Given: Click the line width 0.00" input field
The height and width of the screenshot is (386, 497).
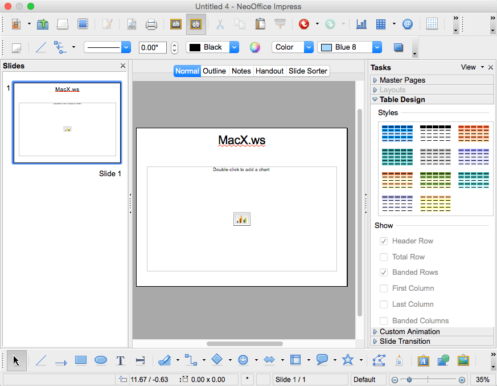Looking at the screenshot, I should (x=153, y=48).
